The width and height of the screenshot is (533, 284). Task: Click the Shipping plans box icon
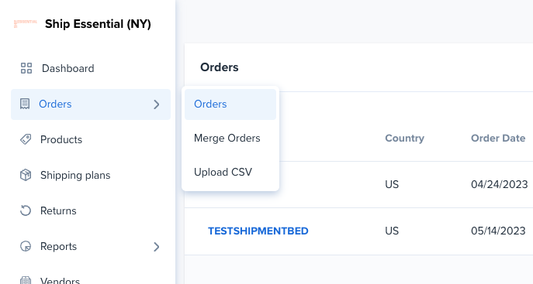(26, 175)
